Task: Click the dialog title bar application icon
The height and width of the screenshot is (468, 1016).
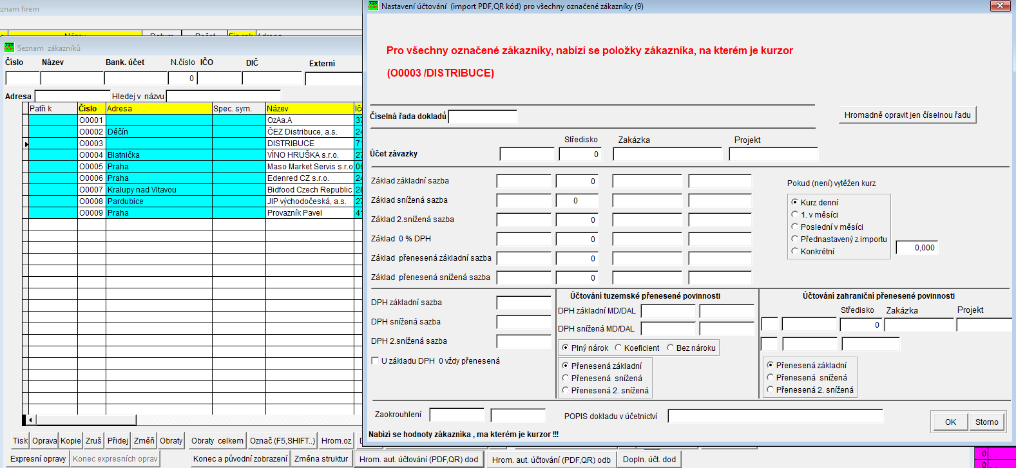Action: pyautogui.click(x=373, y=6)
